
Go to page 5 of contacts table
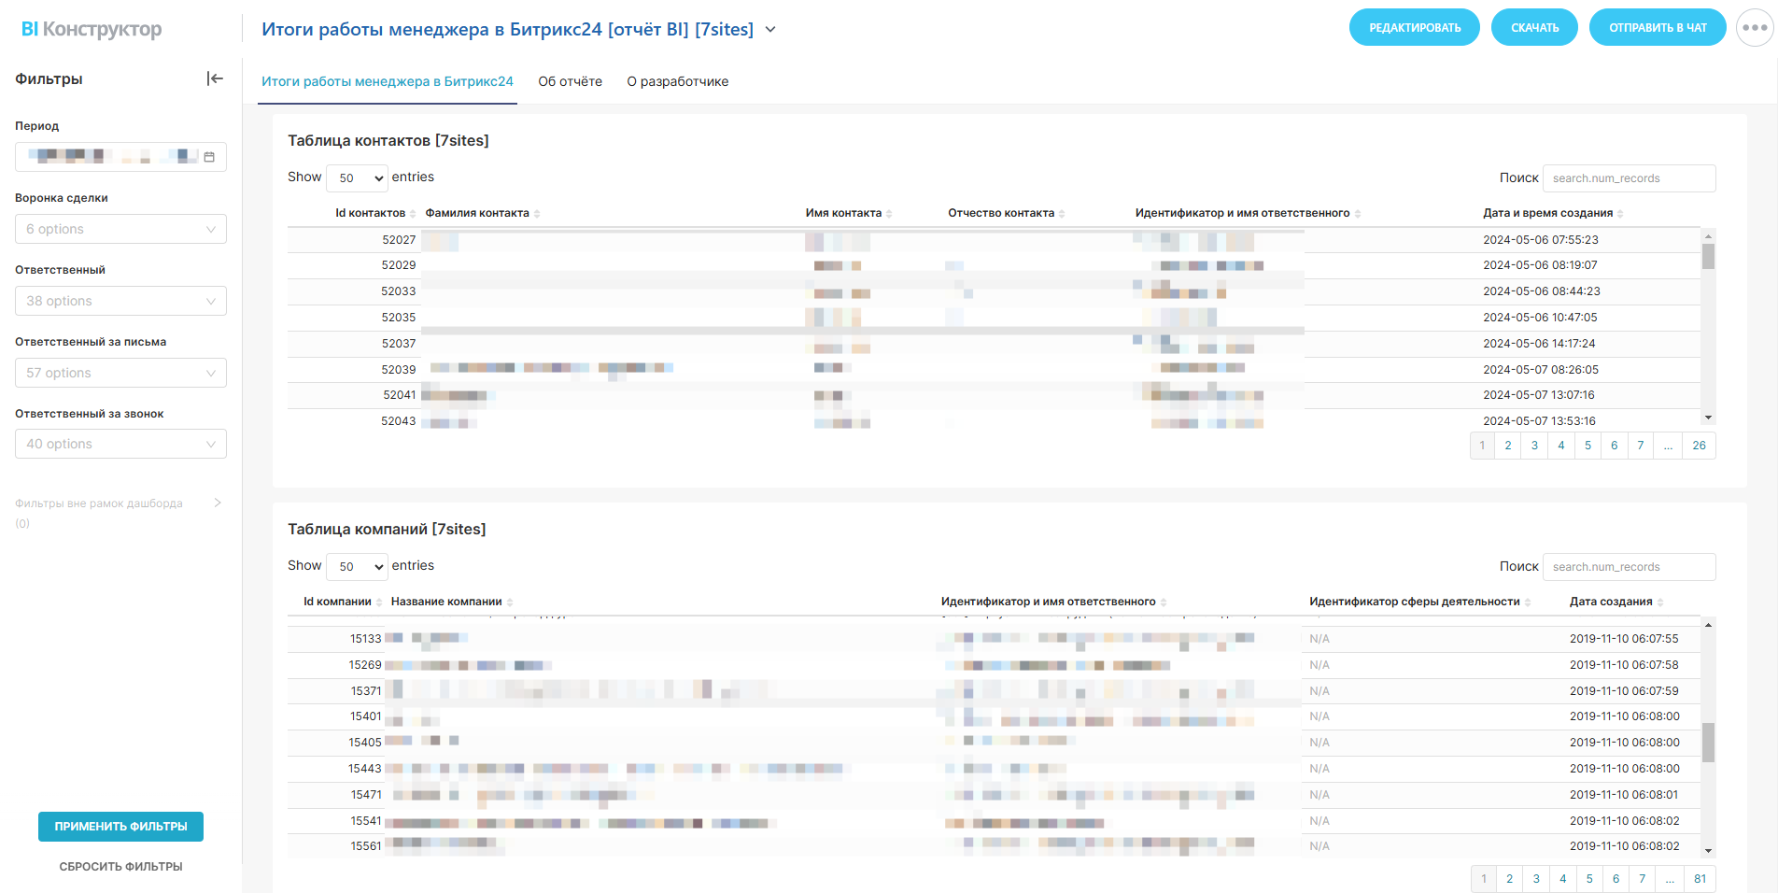1587,446
